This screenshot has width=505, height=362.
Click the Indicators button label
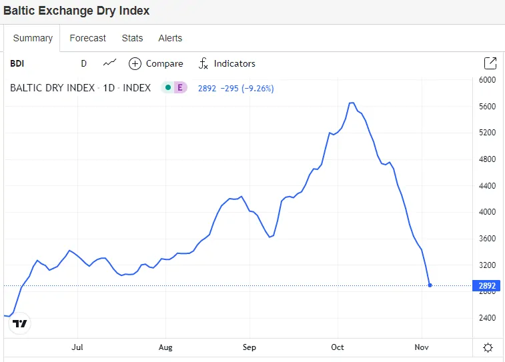point(234,63)
